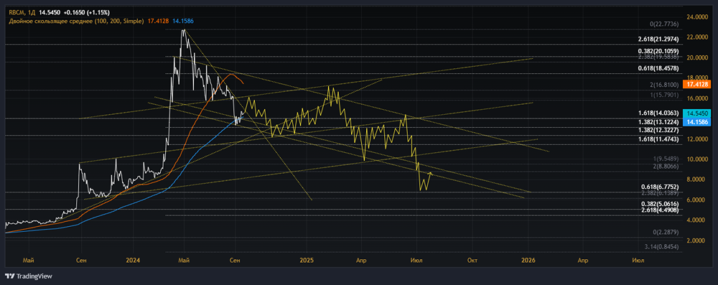
Task: Click 8.0000 on the price axis
Action: 695,179
